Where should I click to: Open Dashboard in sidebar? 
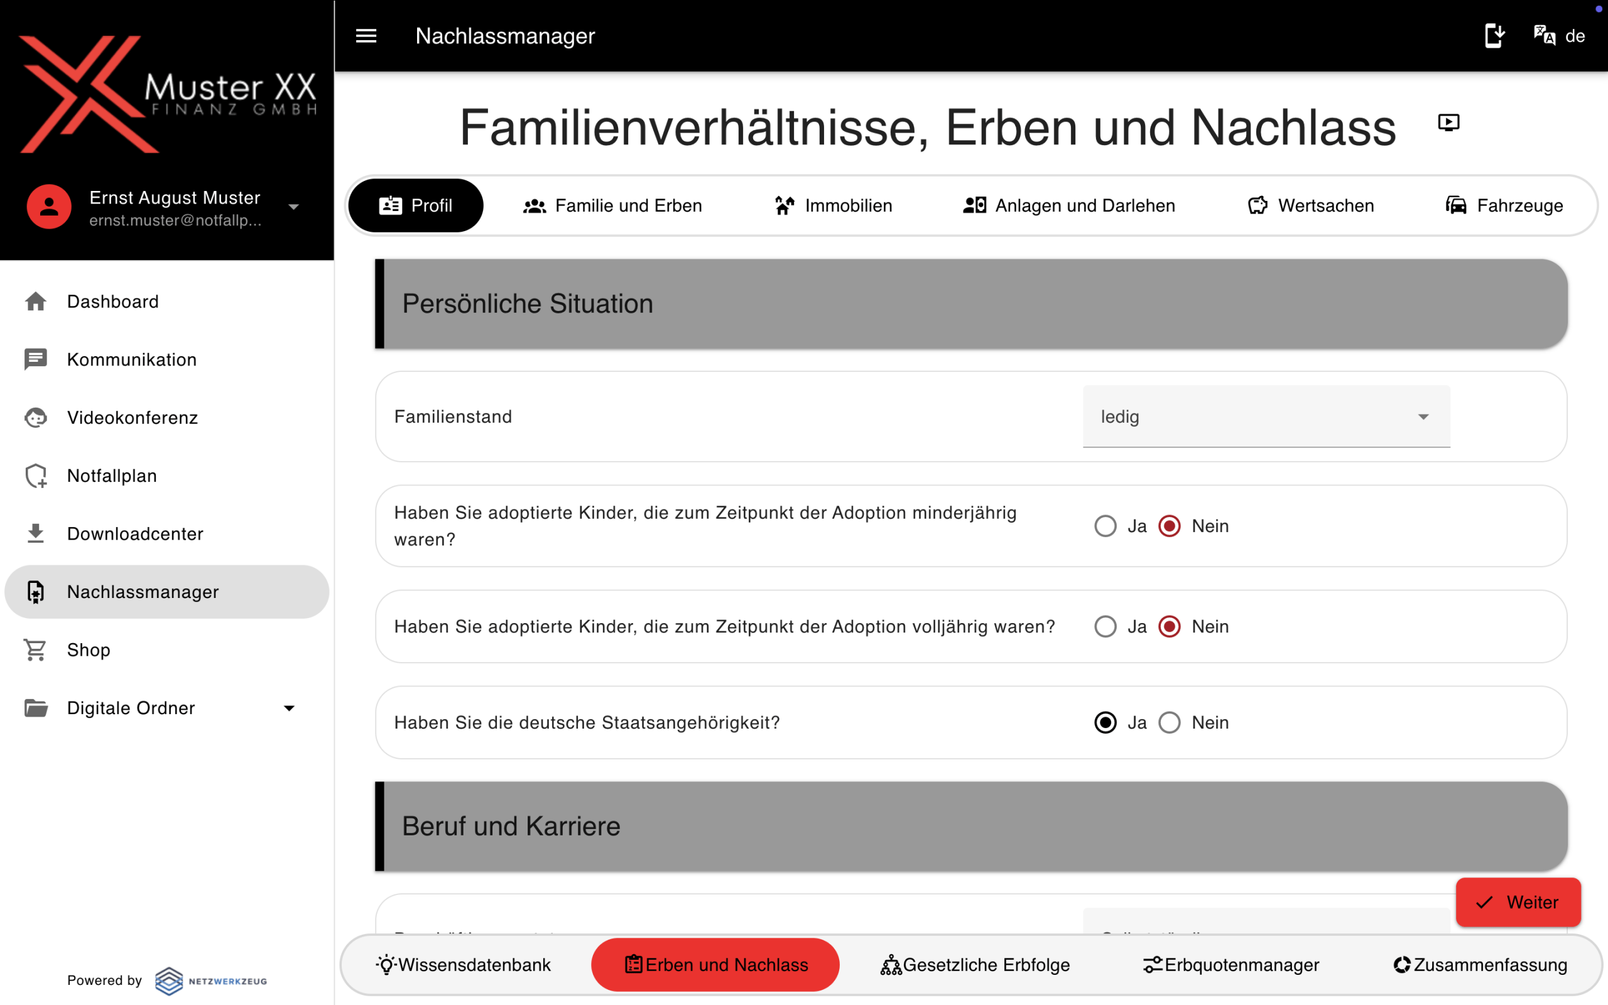pyautogui.click(x=167, y=301)
